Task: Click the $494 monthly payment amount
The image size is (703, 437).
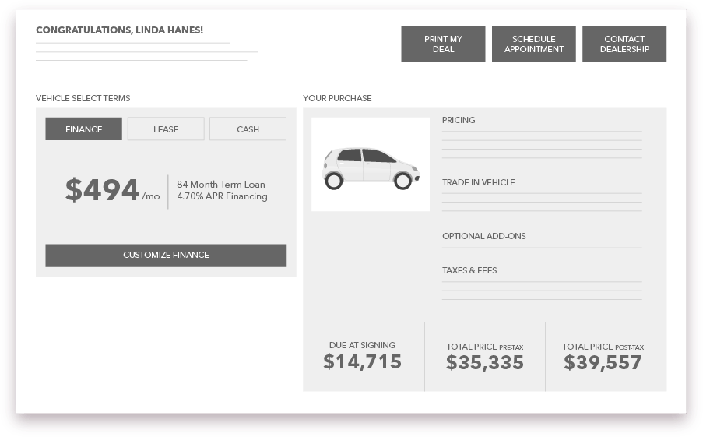Action: (x=102, y=190)
